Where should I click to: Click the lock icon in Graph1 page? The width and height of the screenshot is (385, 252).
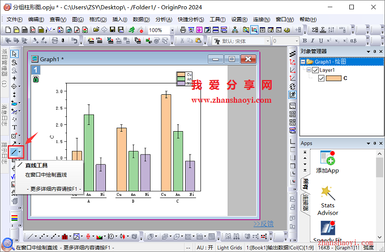point(36,79)
